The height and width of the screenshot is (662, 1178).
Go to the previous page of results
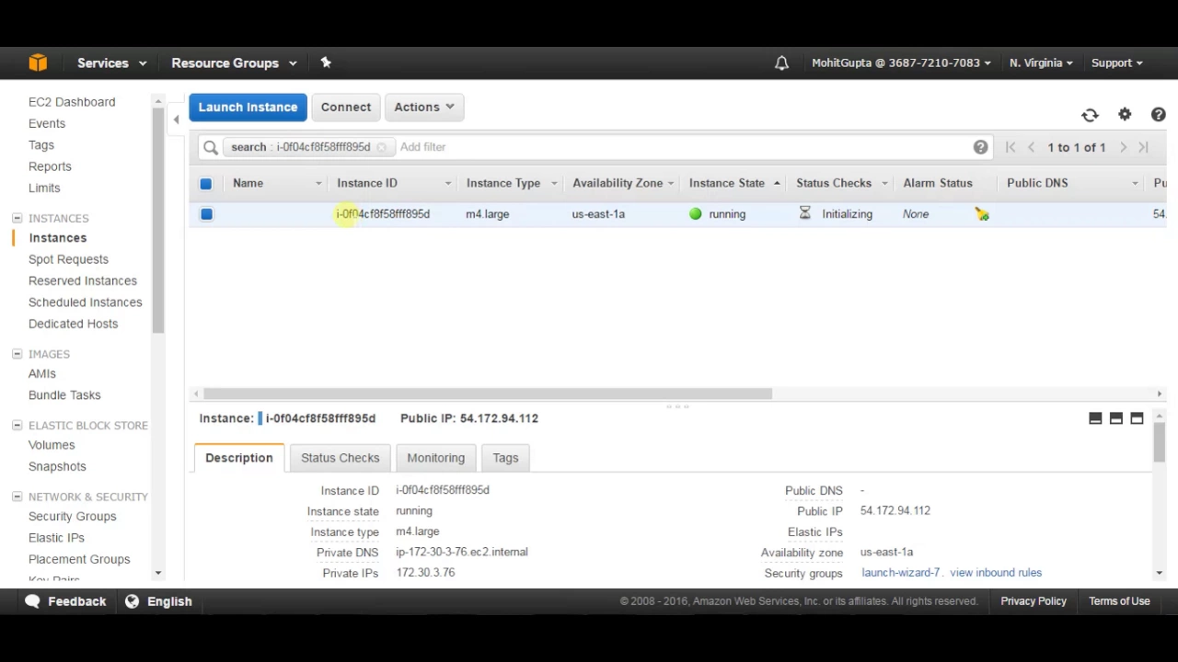[x=1031, y=147]
